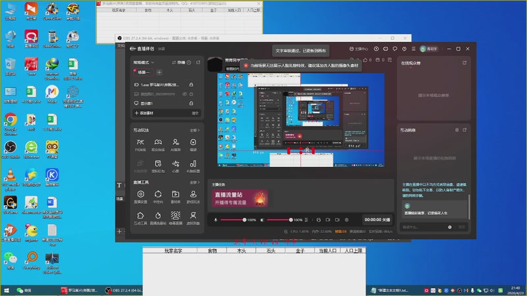The width and height of the screenshot is (527, 296).
Task: Open the 心愿 wish feature
Action: (x=175, y=166)
